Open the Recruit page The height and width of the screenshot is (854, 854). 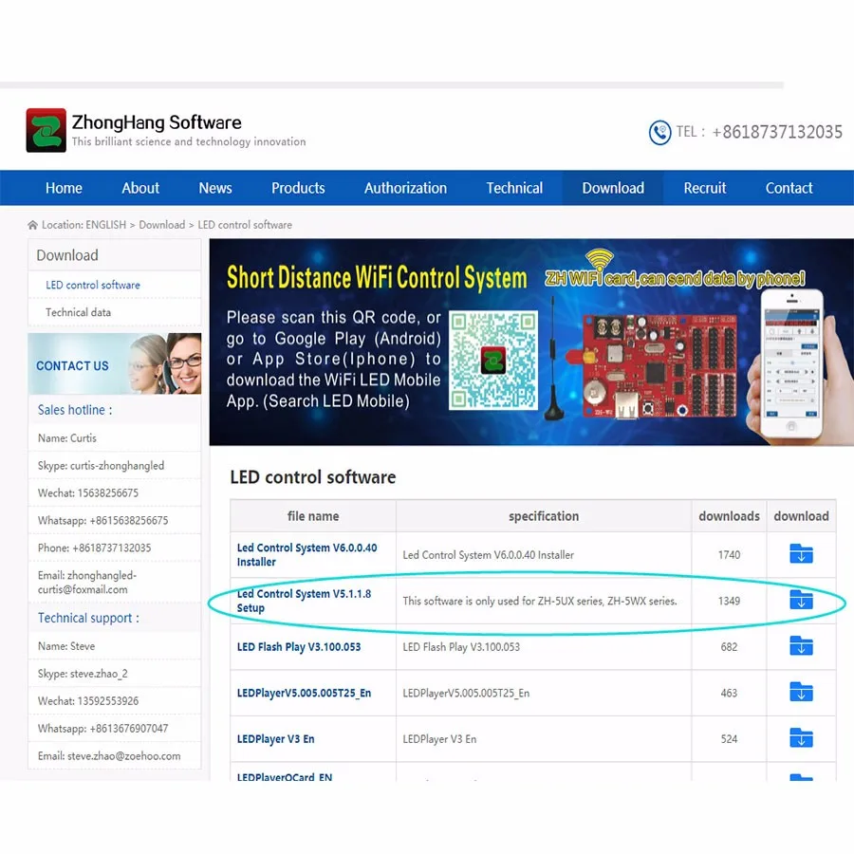pyautogui.click(x=705, y=188)
